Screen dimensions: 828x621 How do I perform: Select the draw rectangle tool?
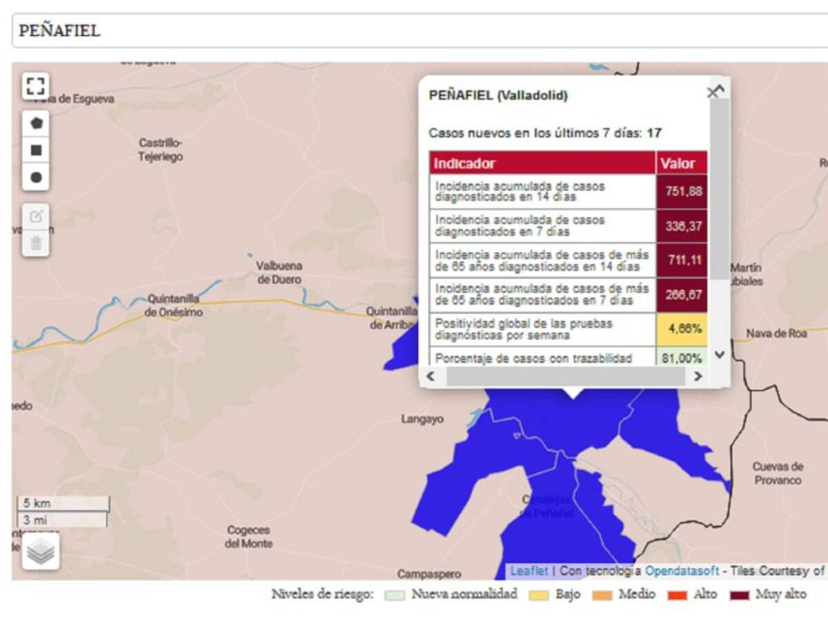pyautogui.click(x=36, y=150)
